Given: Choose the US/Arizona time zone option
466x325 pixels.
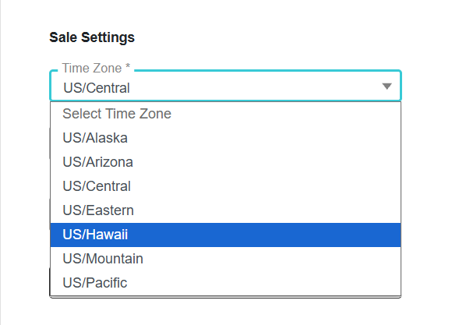Looking at the screenshot, I should (225, 162).
